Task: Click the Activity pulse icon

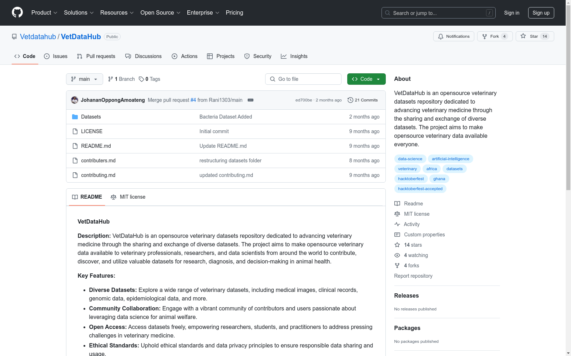Action: click(x=397, y=224)
